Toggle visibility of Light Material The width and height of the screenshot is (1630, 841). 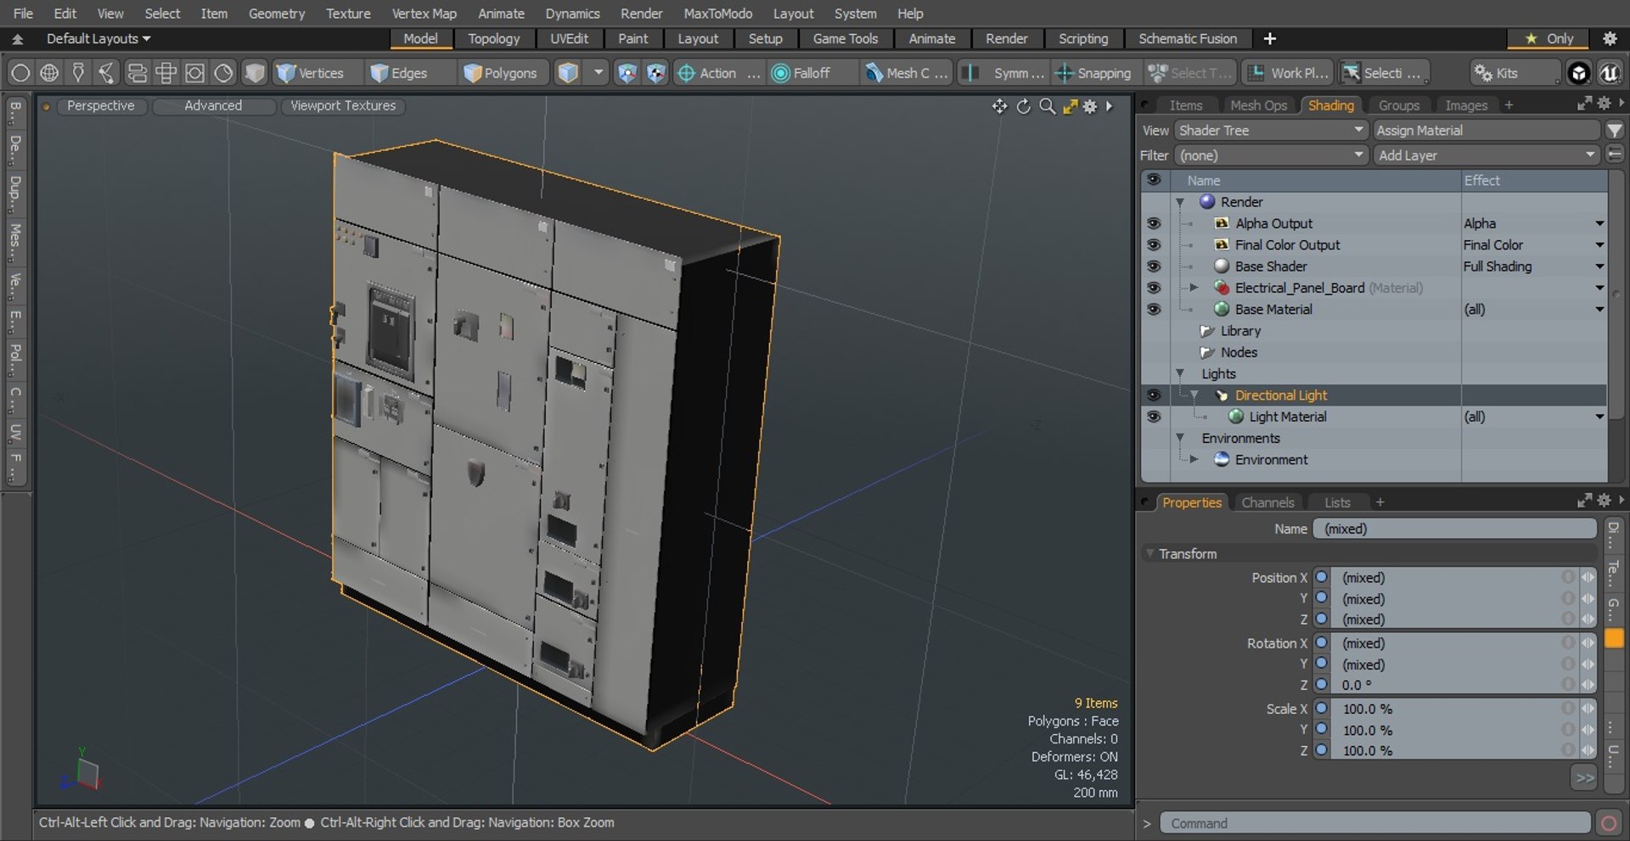click(x=1153, y=417)
